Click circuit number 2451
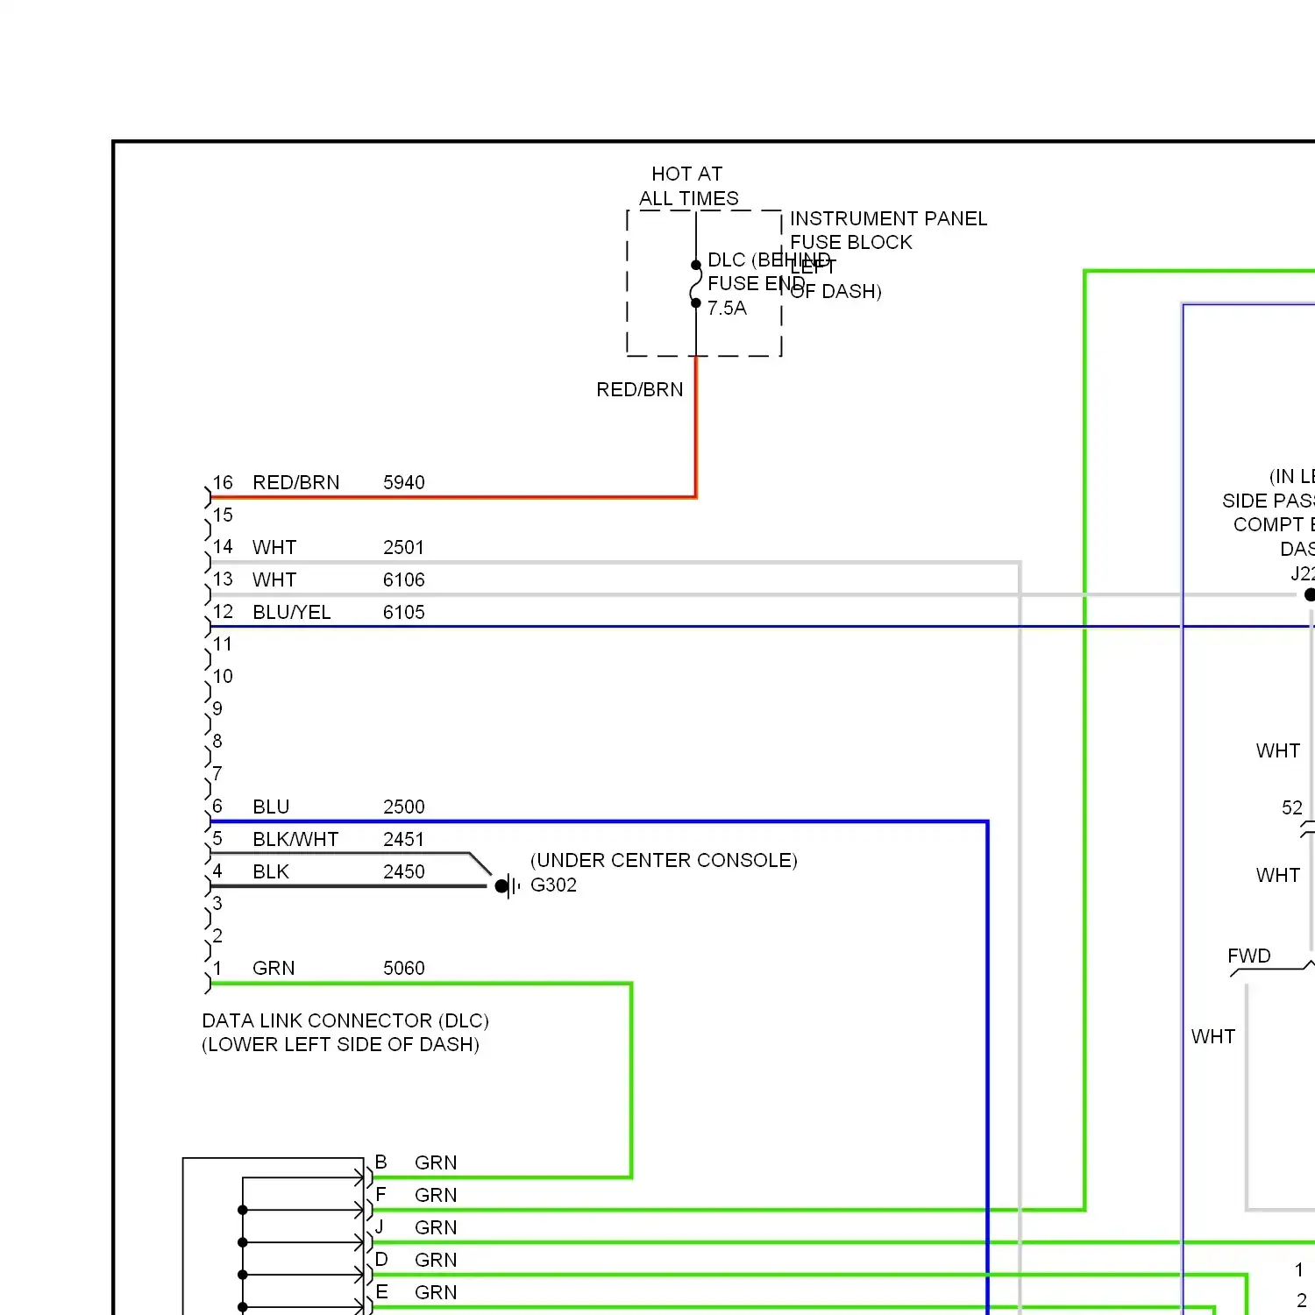This screenshot has height=1315, width=1315. tap(403, 840)
